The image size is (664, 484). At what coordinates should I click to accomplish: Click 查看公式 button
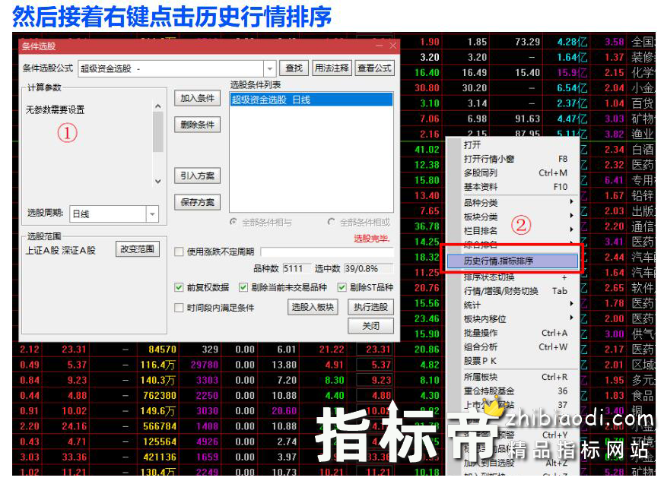[x=374, y=68]
